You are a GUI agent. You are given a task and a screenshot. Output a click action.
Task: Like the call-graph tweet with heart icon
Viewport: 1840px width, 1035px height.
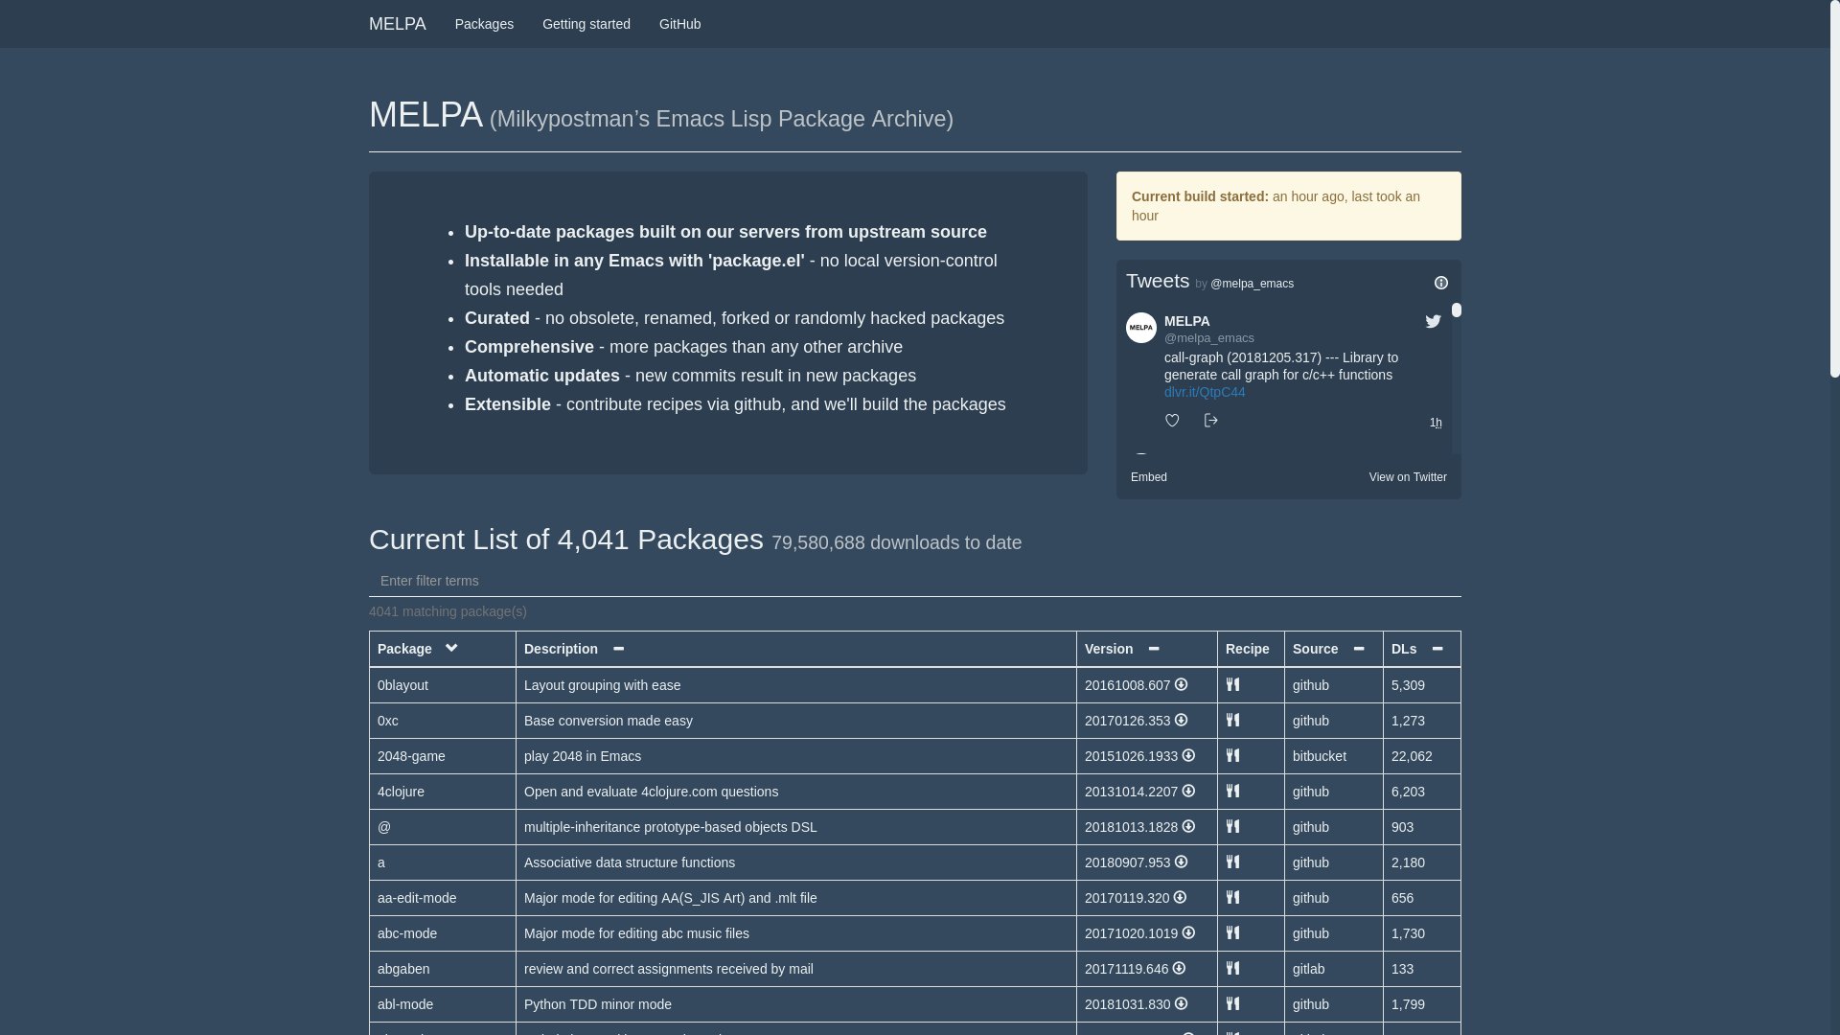click(x=1172, y=421)
